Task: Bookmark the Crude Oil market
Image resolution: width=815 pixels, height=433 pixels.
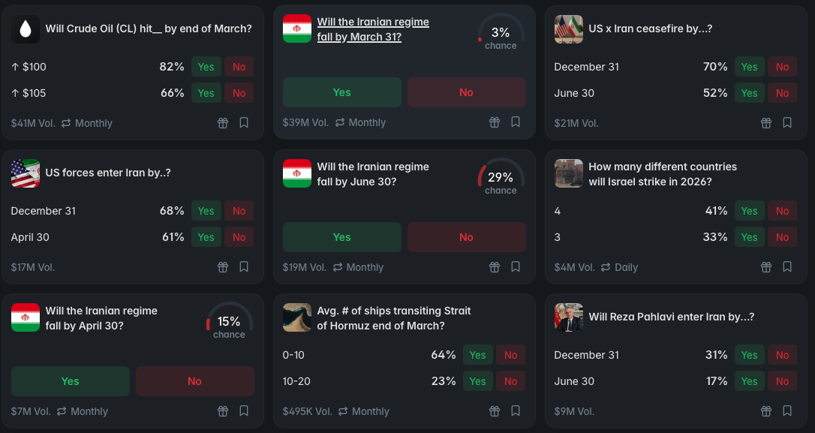Action: [x=244, y=122]
